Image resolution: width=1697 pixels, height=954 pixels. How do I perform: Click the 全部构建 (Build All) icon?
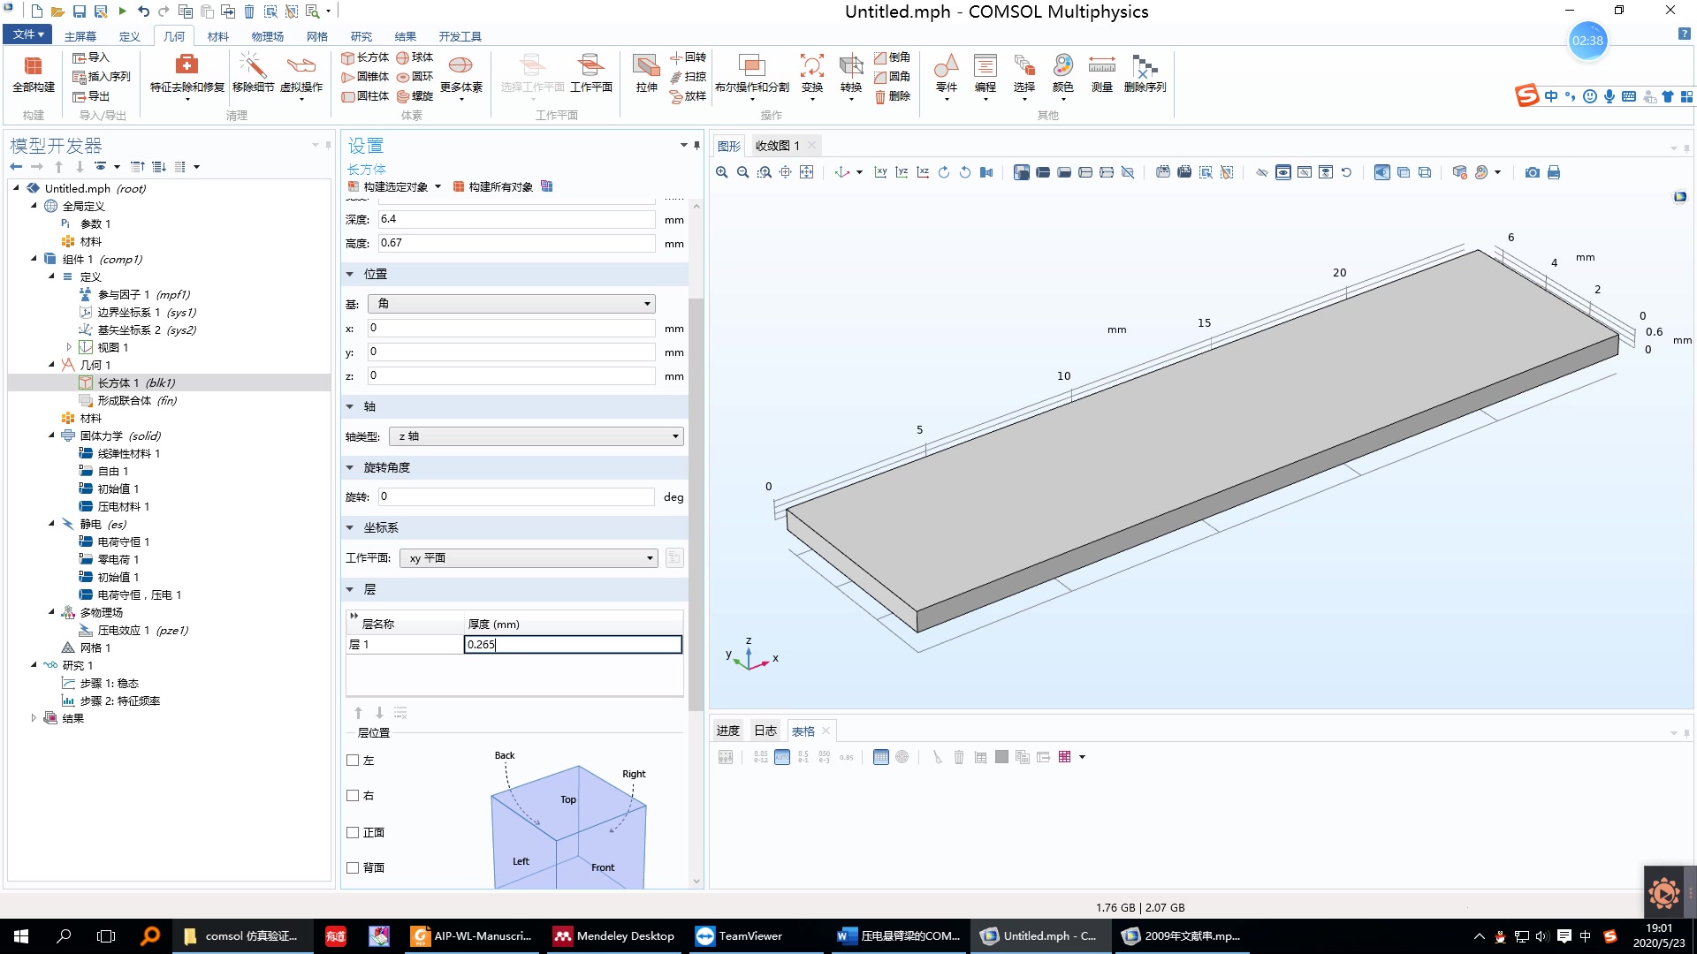coord(34,72)
